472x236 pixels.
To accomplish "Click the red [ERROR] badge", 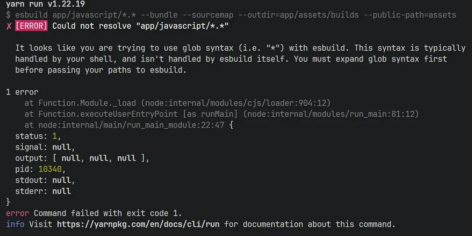I will [x=31, y=26].
